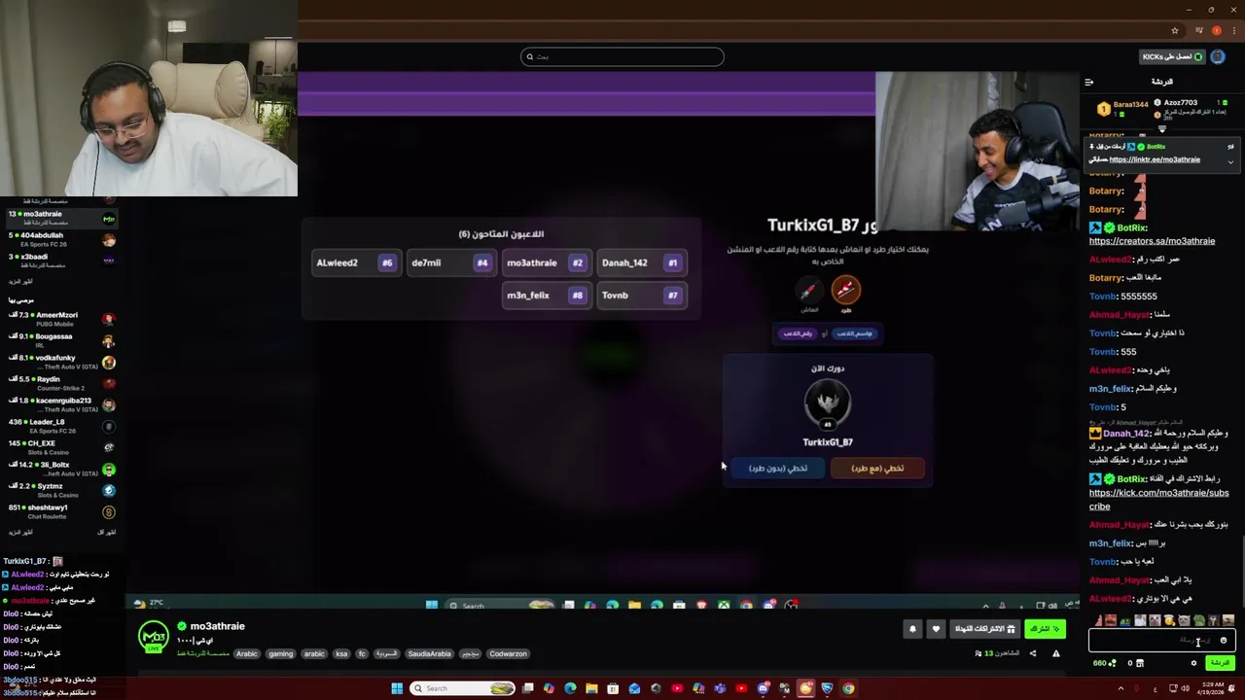Choose the red kick action icon
The width and height of the screenshot is (1245, 700).
pos(845,290)
